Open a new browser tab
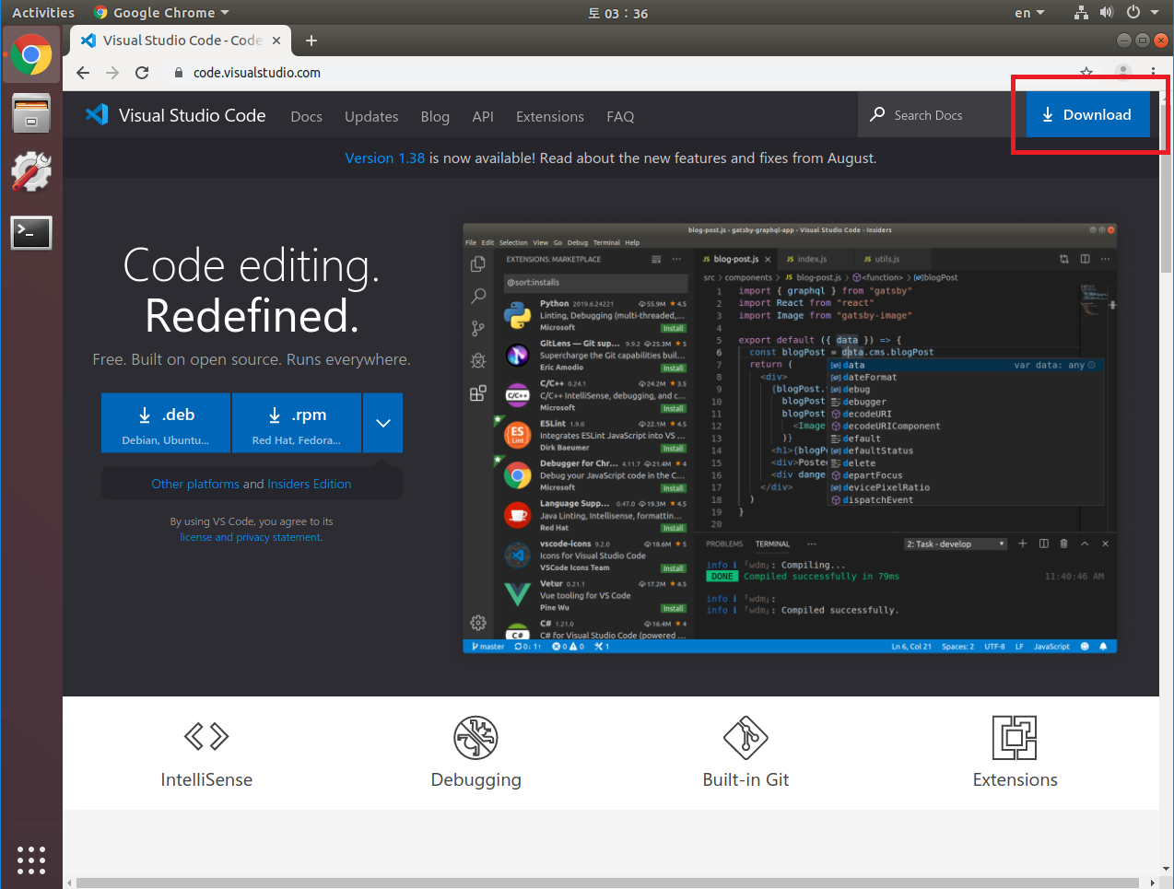Image resolution: width=1174 pixels, height=889 pixels. tap(311, 41)
